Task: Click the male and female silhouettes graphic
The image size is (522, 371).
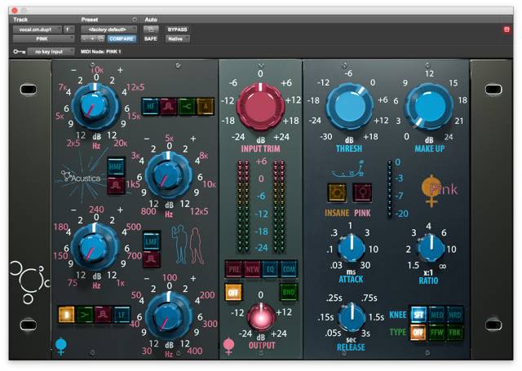Action: (188, 245)
